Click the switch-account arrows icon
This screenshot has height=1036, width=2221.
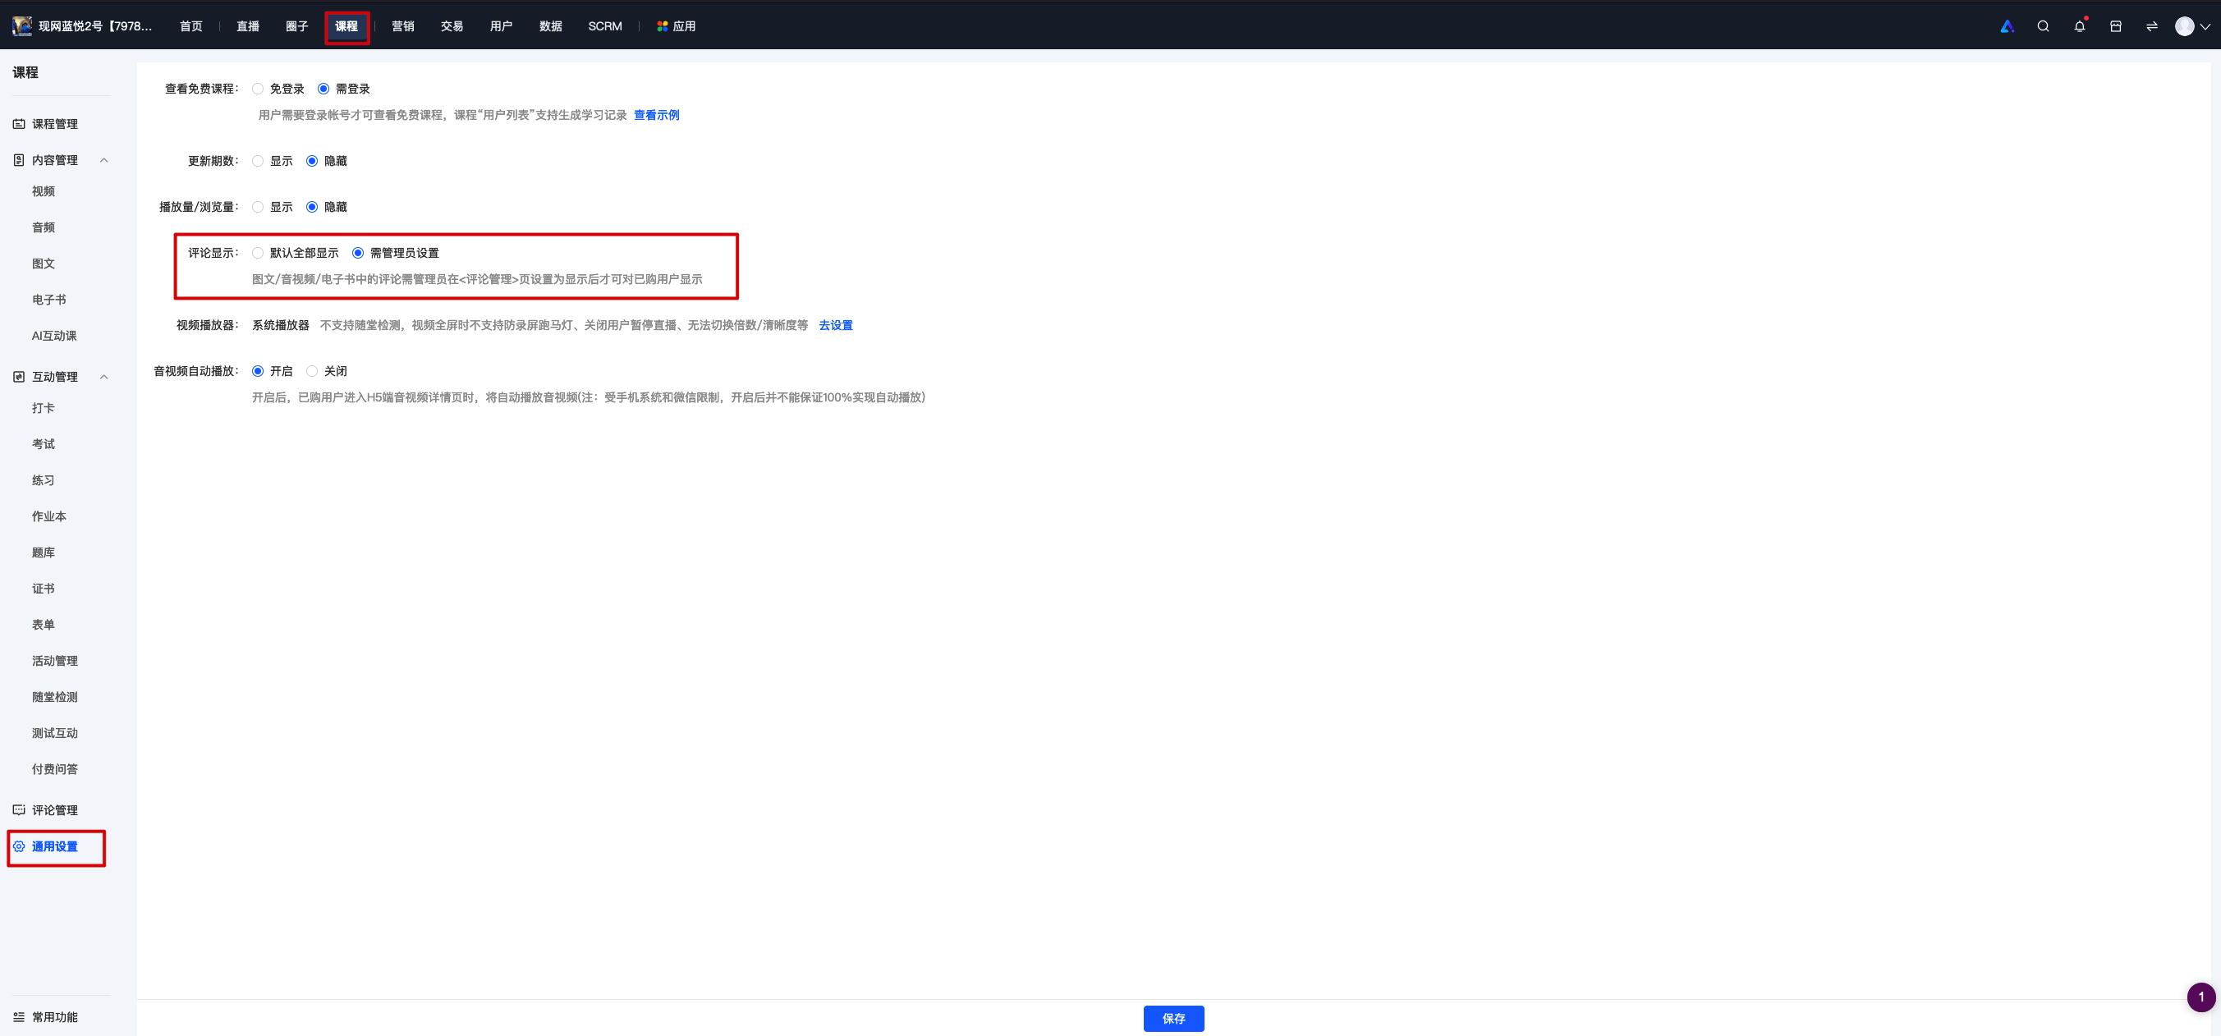click(x=2151, y=27)
